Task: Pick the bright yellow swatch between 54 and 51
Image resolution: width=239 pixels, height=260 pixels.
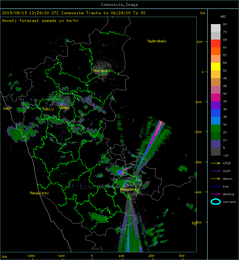Action: pyautogui.click(x=216, y=66)
